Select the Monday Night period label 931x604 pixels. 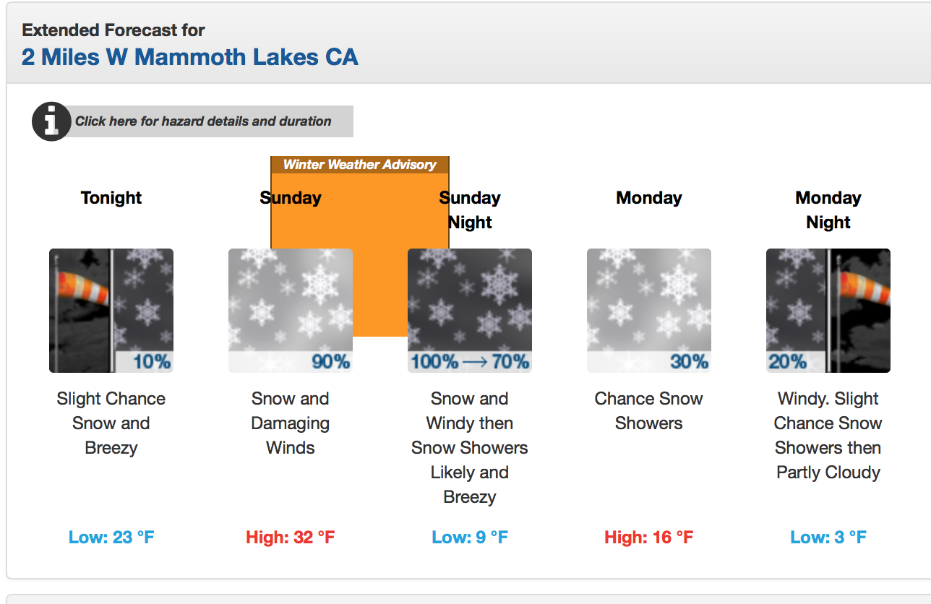point(828,210)
